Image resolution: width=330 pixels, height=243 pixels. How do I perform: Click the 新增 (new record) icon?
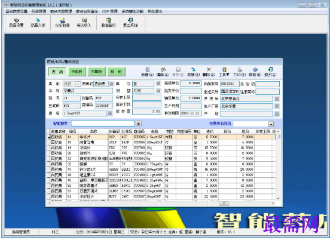[x=147, y=72]
